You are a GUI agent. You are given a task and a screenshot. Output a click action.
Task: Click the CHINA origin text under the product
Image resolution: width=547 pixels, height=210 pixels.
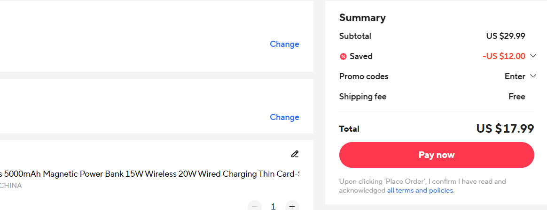coord(10,185)
